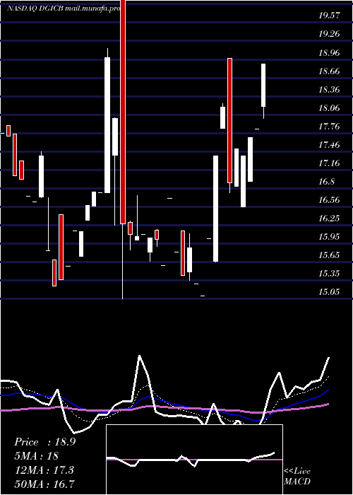353x495 pixels.
Task: Click the tallest red candlestick body
Action: click(123, 112)
